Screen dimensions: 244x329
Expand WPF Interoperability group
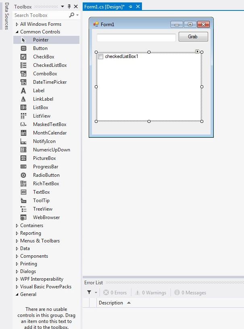tap(17, 279)
